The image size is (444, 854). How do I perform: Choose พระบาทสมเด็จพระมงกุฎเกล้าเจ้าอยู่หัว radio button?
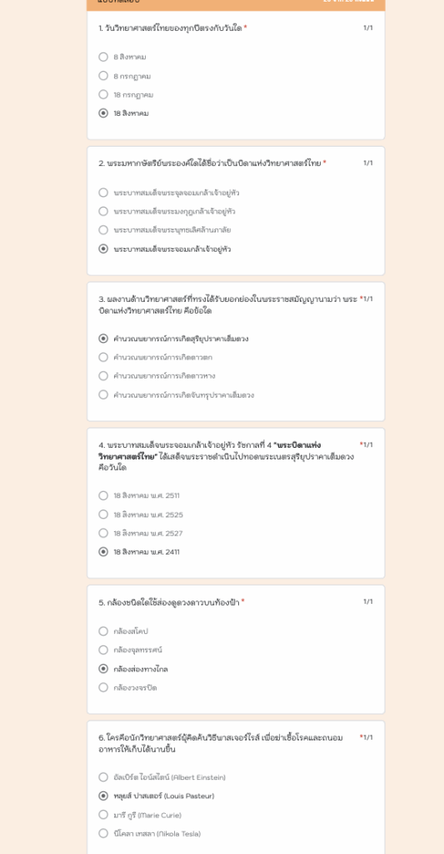[x=103, y=211]
